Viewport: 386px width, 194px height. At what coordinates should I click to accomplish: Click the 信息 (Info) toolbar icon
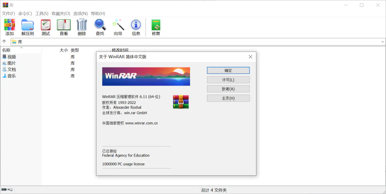tap(136, 25)
